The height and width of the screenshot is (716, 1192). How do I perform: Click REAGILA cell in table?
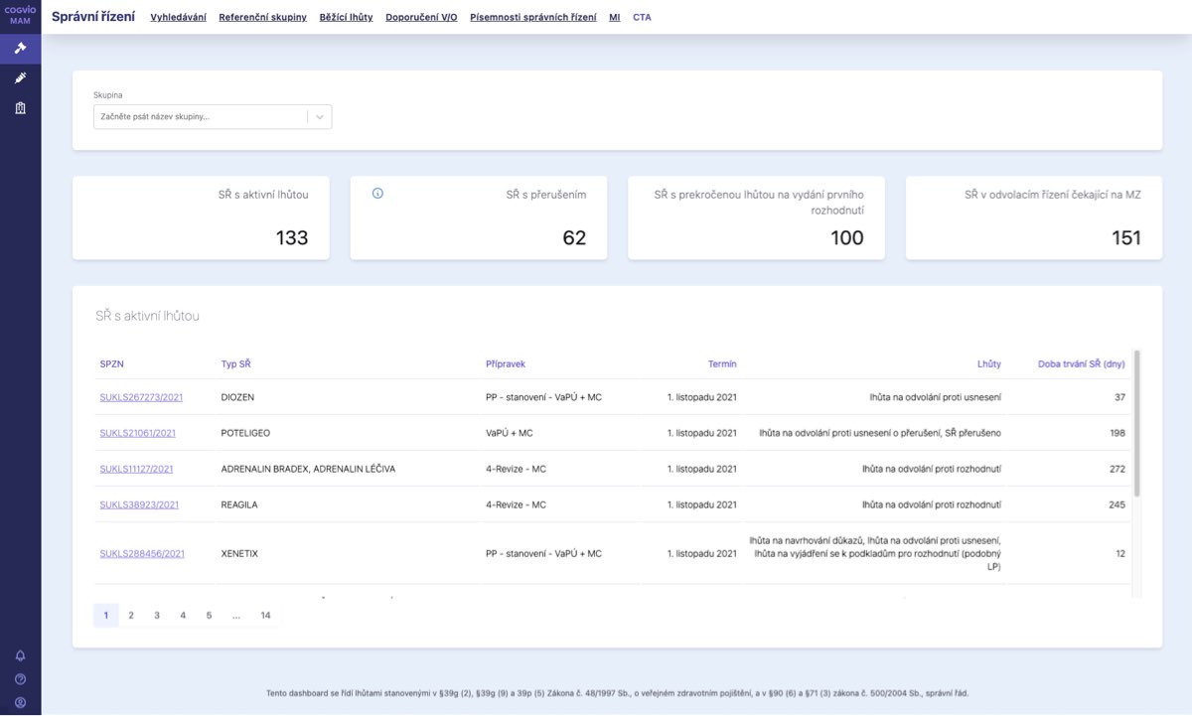point(239,504)
